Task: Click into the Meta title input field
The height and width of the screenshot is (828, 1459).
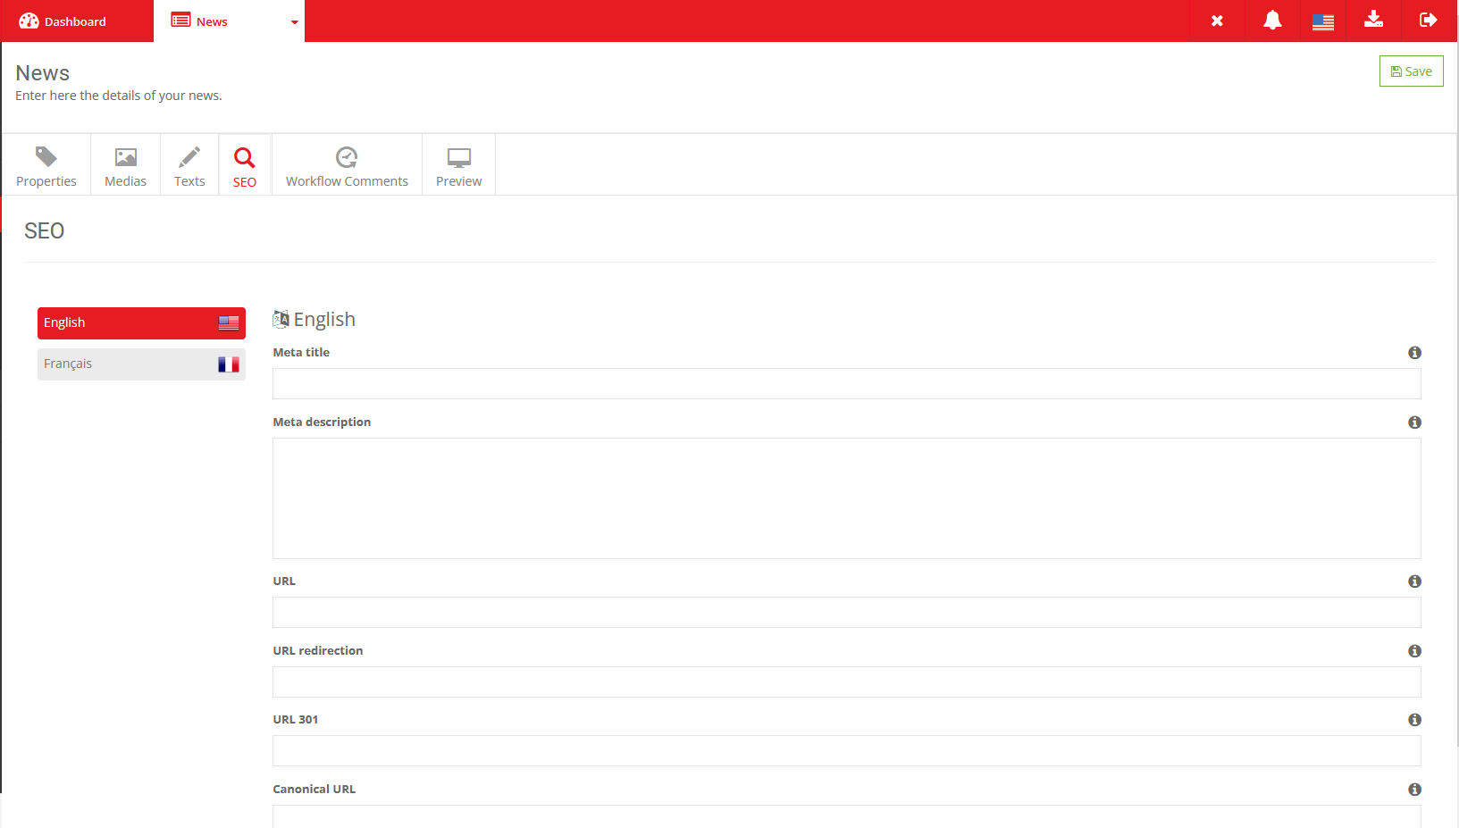Action: click(x=846, y=384)
